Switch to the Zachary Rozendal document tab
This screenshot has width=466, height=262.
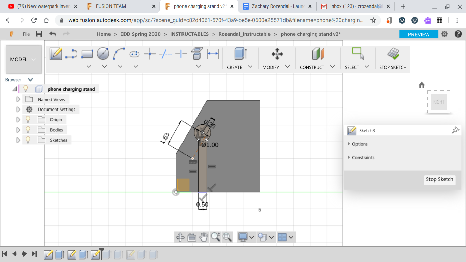pyautogui.click(x=277, y=6)
